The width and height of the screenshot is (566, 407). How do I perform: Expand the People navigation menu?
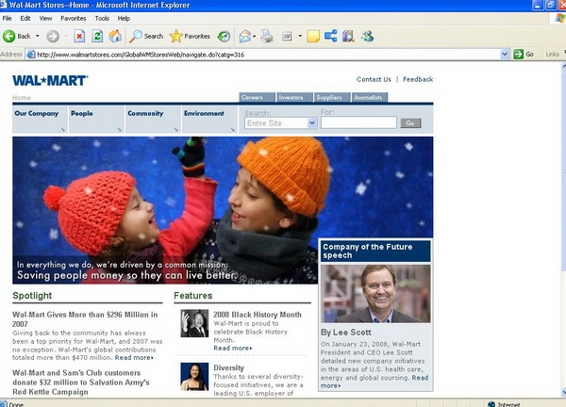click(x=96, y=119)
